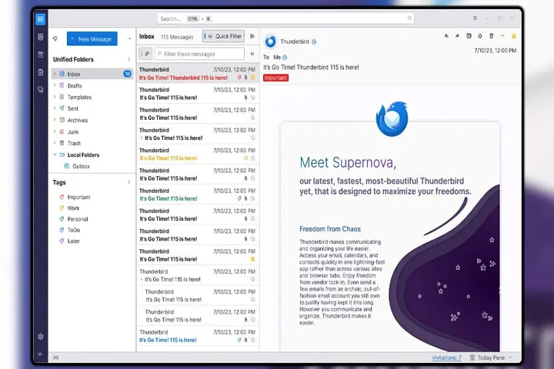
Task: Open the Address Book from the spaces toolbar
Action: pyautogui.click(x=41, y=37)
